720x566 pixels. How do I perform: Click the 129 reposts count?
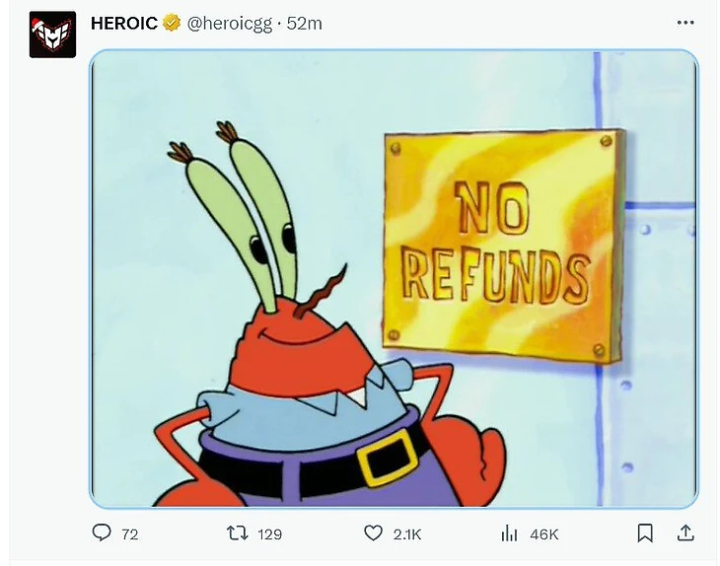click(269, 534)
